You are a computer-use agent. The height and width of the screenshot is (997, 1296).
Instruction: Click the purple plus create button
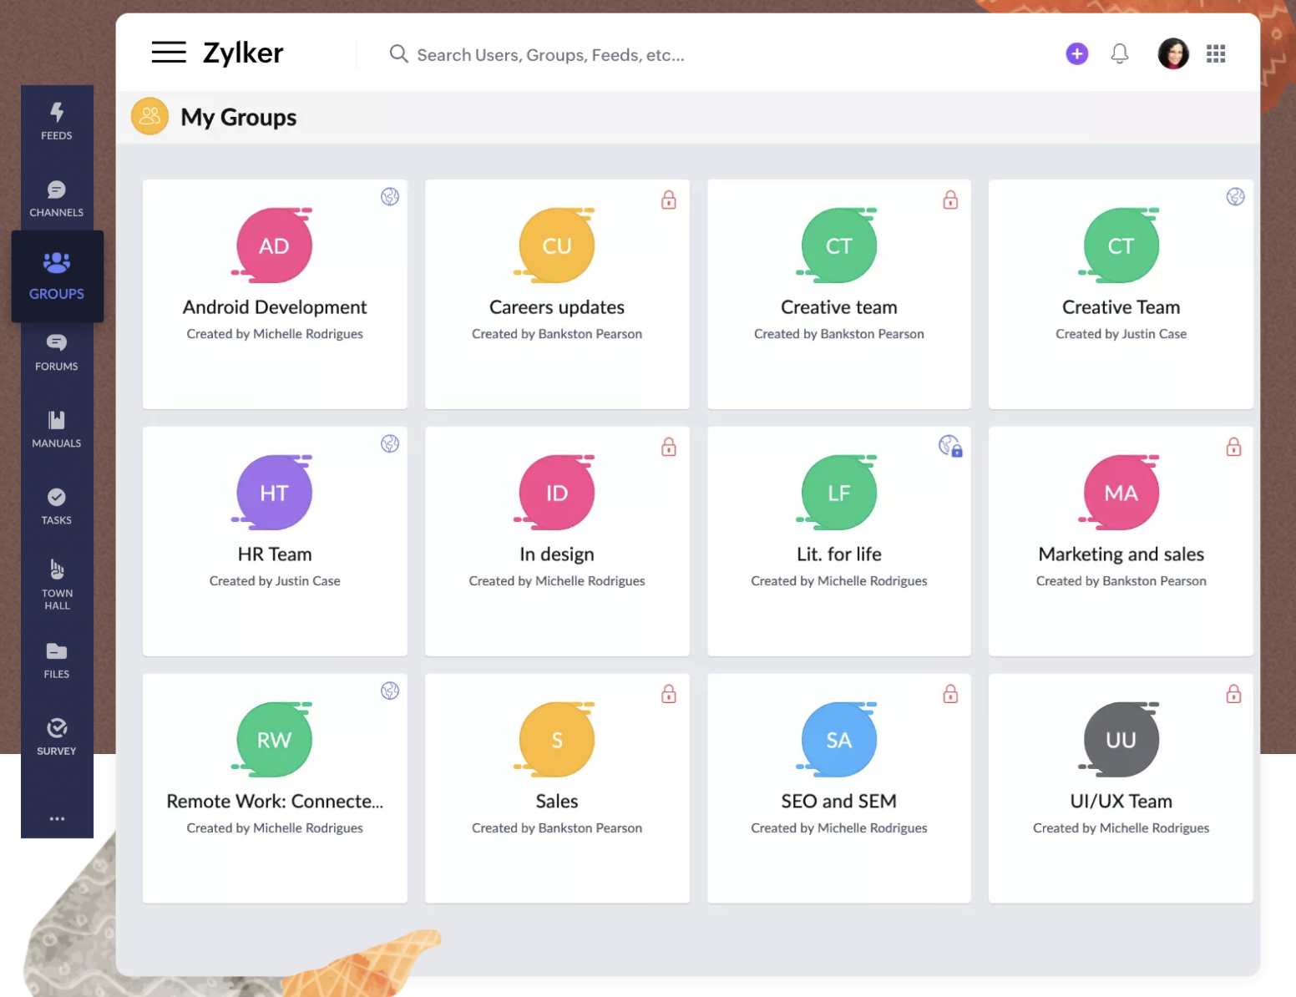pyautogui.click(x=1076, y=54)
